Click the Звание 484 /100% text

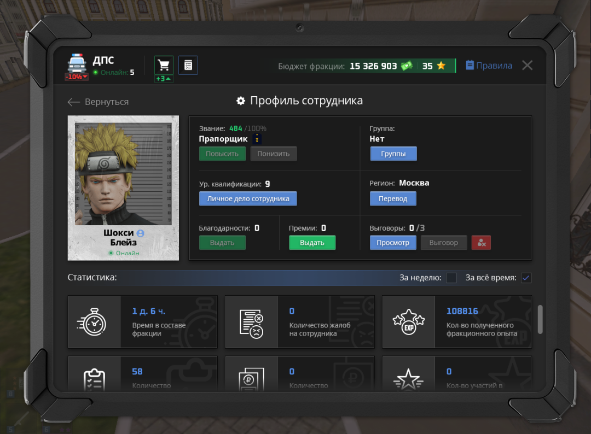233,129
